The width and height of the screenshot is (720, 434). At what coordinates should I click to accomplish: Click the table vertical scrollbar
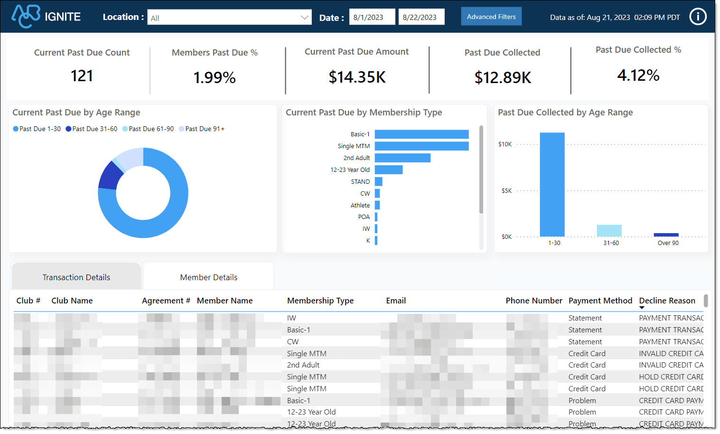click(x=706, y=301)
